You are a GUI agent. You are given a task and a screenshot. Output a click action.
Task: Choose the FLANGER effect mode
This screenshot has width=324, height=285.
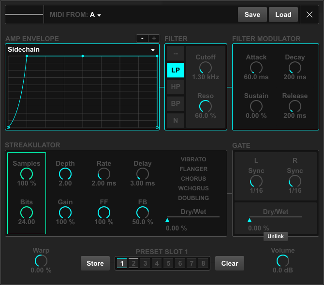coord(193,169)
